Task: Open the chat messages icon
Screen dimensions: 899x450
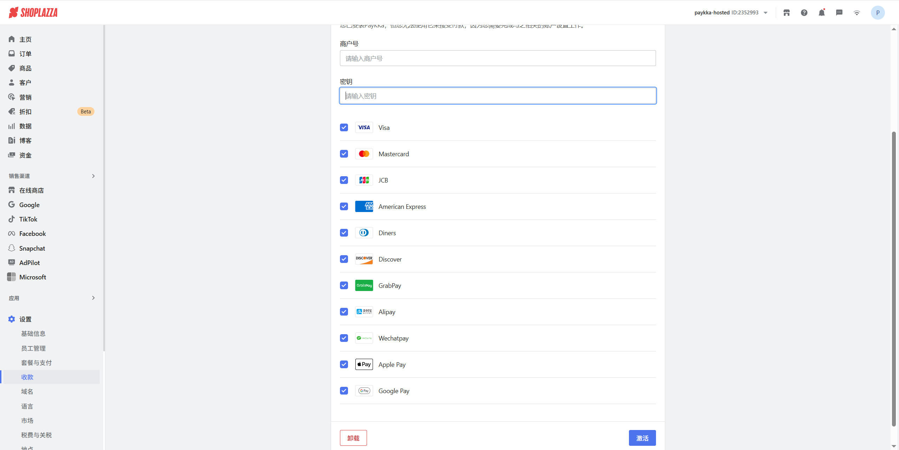Action: click(x=839, y=13)
